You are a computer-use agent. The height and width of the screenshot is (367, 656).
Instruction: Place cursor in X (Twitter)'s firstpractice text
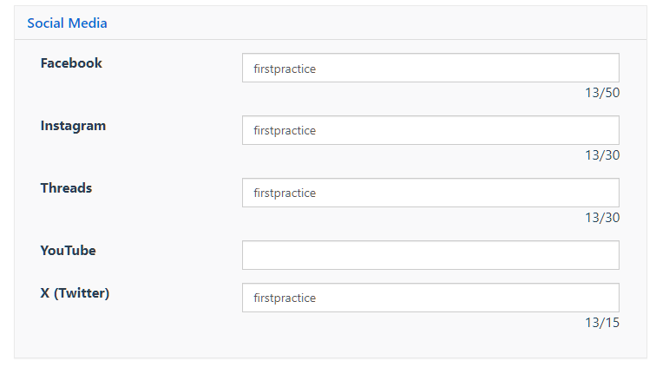[x=285, y=298]
